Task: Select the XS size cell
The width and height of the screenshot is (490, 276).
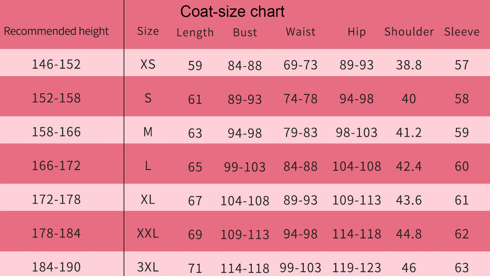Action: click(x=148, y=64)
